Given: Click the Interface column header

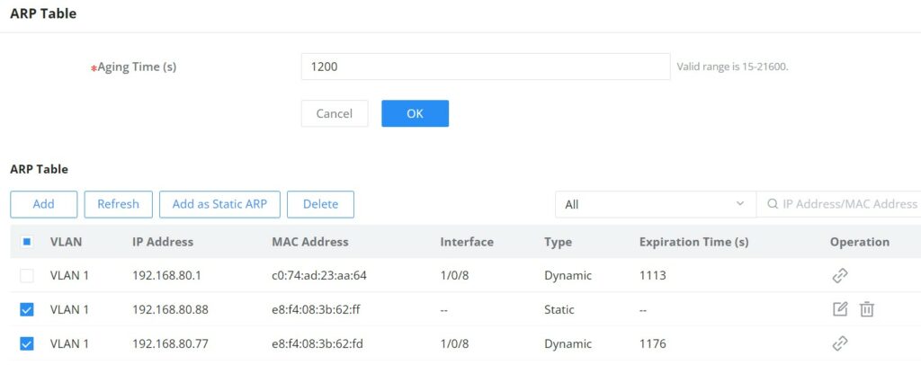Looking at the screenshot, I should tap(467, 242).
